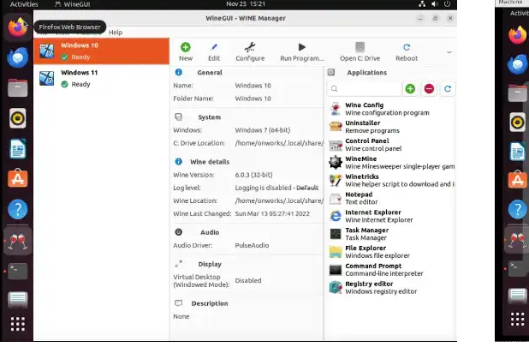Image resolution: width=529 pixels, height=347 pixels.
Task: Open Files manager from the dock
Action: click(x=17, y=87)
